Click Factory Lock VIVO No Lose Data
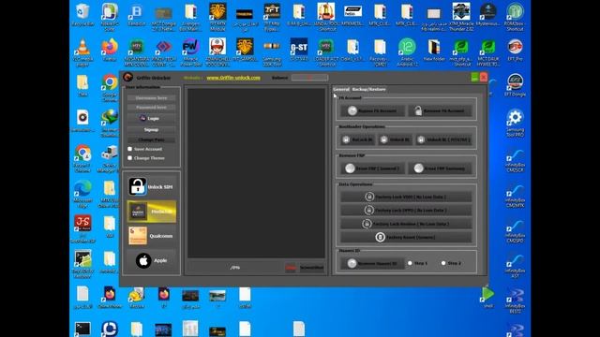The image size is (600, 337). point(406,197)
